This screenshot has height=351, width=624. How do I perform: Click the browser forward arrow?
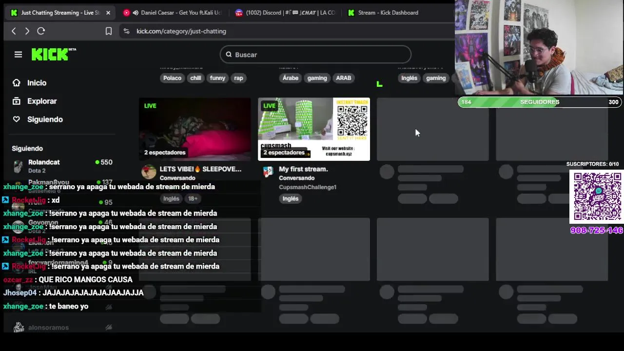coord(27,31)
